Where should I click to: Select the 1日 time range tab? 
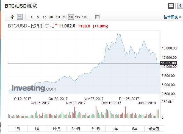(x=17, y=129)
